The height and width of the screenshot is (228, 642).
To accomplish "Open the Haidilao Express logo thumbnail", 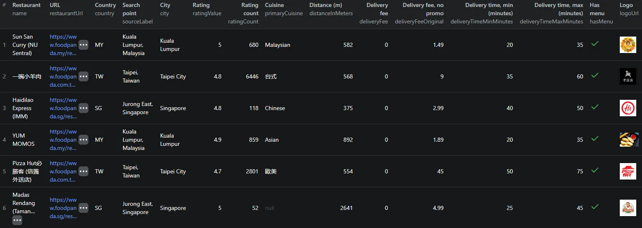I will tap(628, 108).
